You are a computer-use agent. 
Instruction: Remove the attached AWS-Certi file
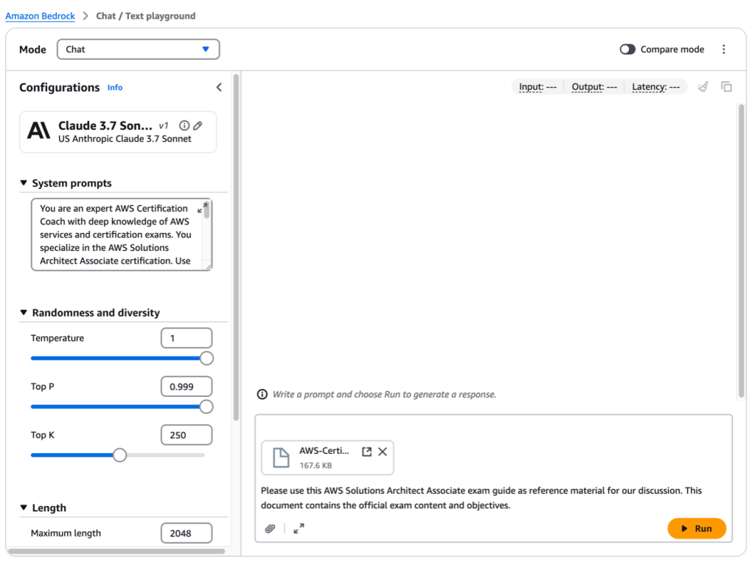[383, 452]
